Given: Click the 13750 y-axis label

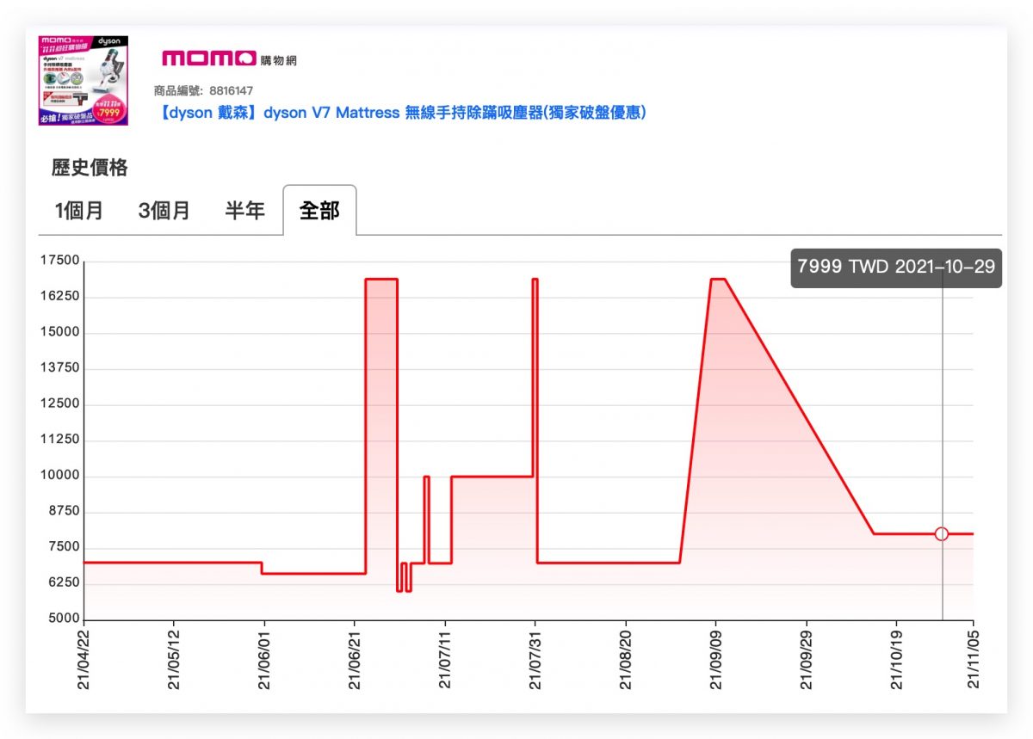Looking at the screenshot, I should (x=59, y=368).
